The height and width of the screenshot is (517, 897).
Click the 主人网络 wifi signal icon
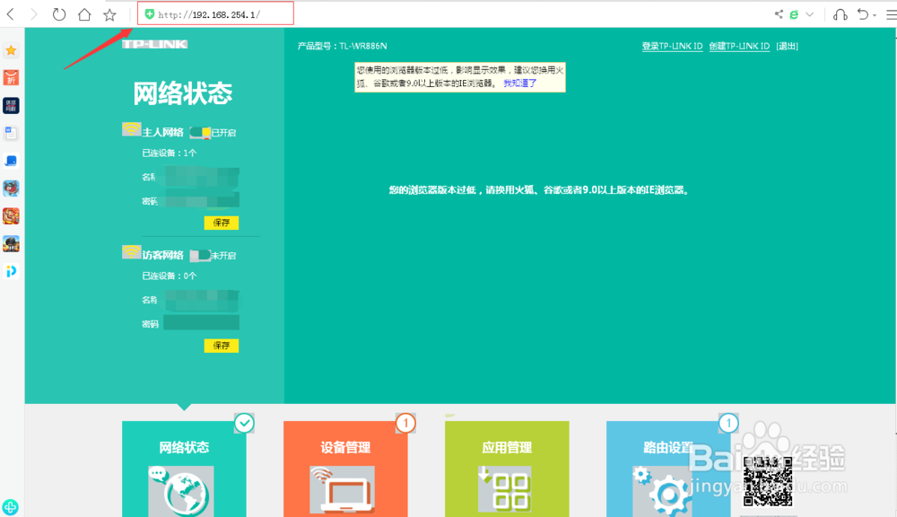131,129
